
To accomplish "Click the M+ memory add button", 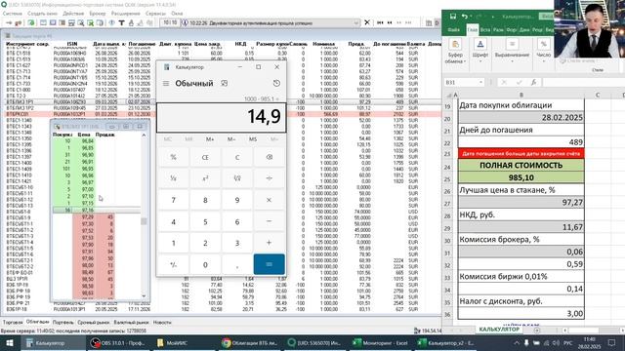I will 210,139.
